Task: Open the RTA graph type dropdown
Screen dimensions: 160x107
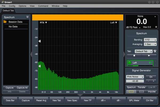Action: pos(43,23)
